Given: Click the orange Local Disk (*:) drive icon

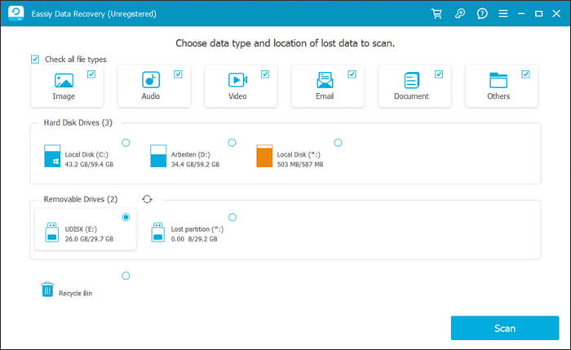Looking at the screenshot, I should pyautogui.click(x=264, y=156).
